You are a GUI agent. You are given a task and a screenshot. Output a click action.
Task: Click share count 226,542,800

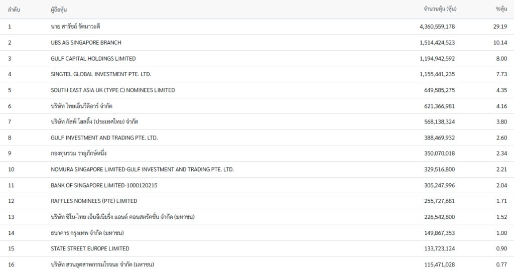[439, 217]
